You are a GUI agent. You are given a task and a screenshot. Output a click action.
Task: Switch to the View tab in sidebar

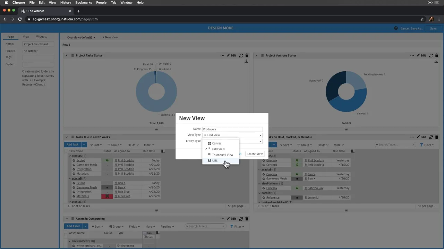pos(26,37)
